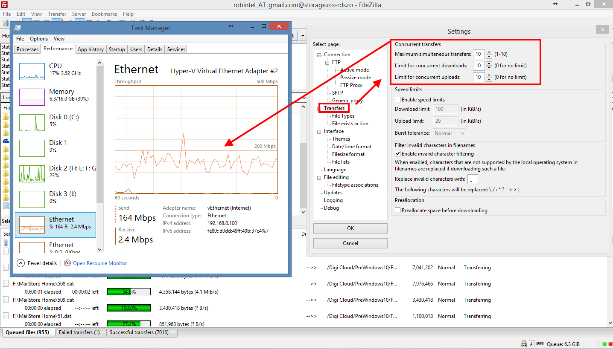Open Quickconnect history dropdown arrow
Screen dimensions: 613x349
pos(303,36)
